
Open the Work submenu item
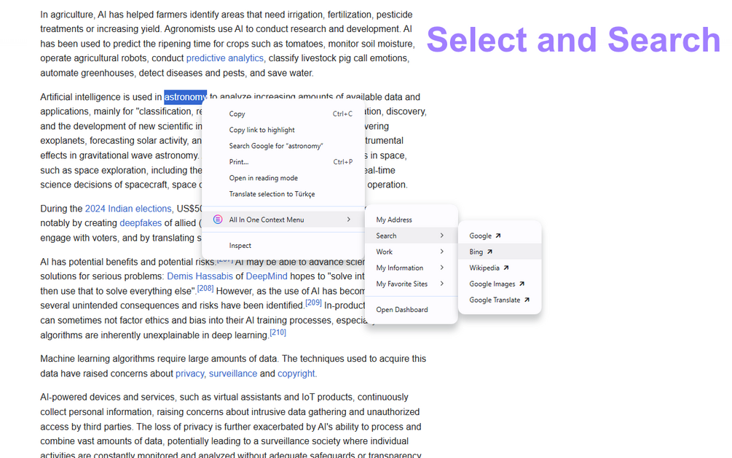point(412,252)
